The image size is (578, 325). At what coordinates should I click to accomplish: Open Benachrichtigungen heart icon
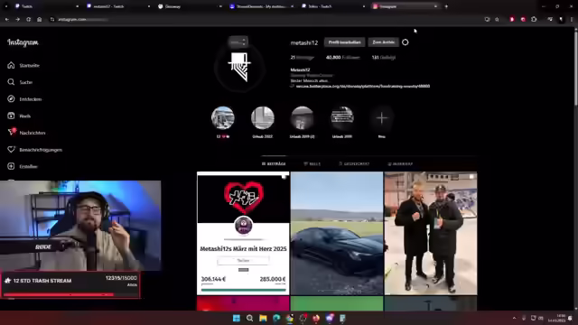click(x=11, y=149)
